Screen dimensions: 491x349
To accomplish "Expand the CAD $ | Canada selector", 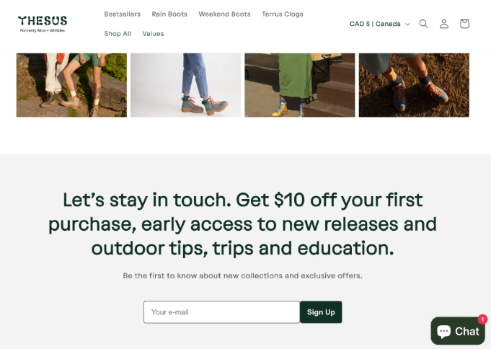I will (x=379, y=24).
